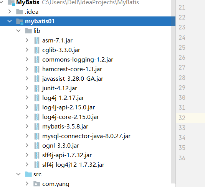This screenshot has width=205, height=187.
Task: Click the .idea folder icon
Action: pyautogui.click(x=20, y=12)
